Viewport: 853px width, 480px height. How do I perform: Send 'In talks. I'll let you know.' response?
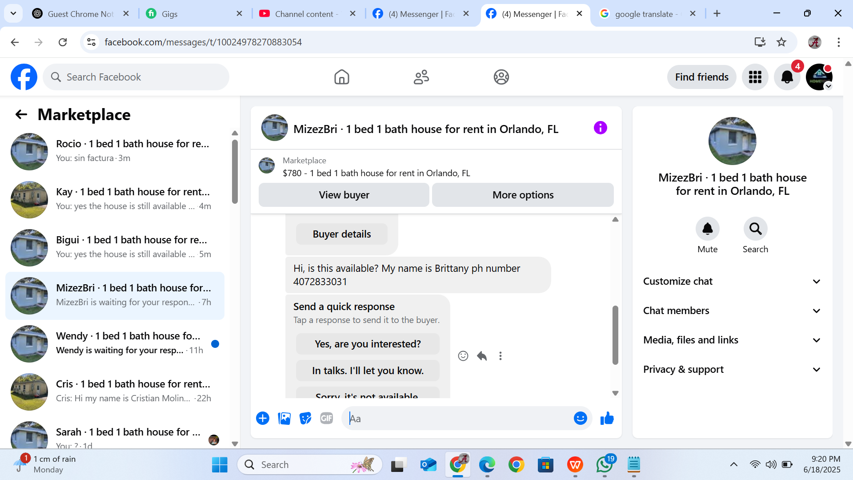368,371
